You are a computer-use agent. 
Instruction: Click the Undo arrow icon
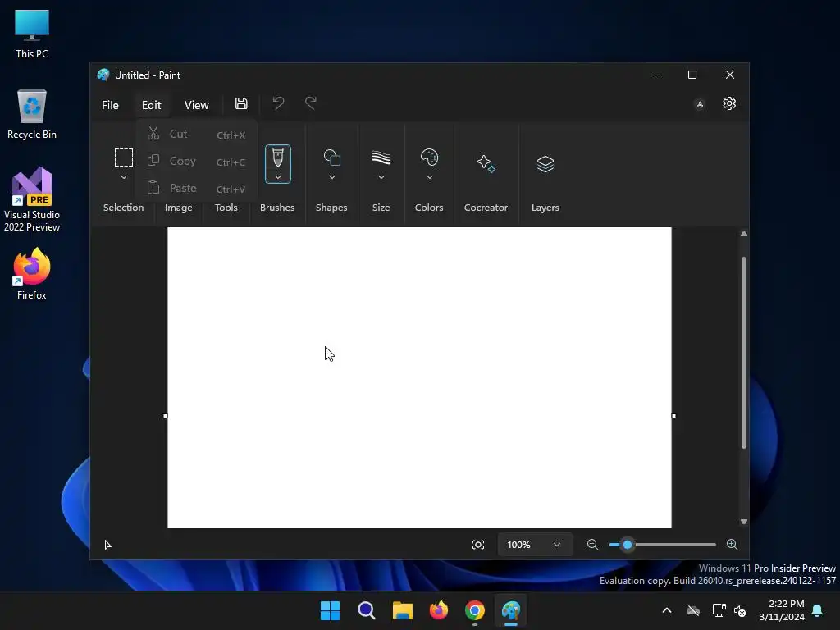click(x=278, y=103)
